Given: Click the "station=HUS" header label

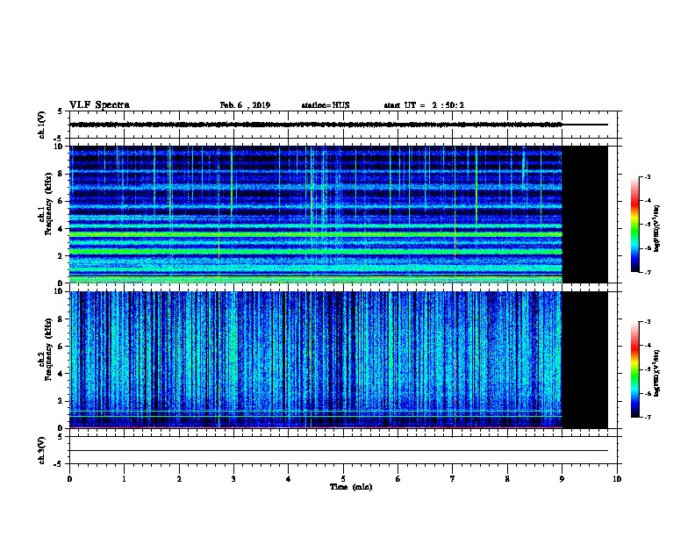Looking at the screenshot, I should [326, 105].
